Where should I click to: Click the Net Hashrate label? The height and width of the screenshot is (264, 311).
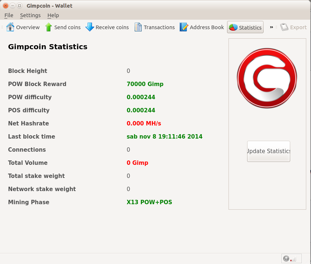(28, 123)
